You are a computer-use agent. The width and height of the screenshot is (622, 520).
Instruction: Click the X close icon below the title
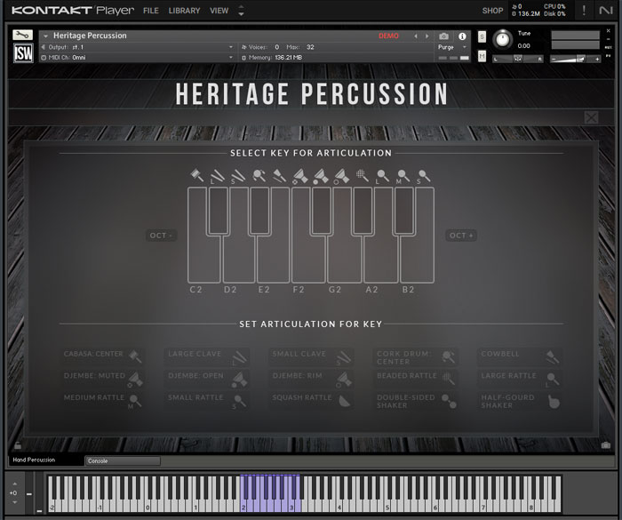coord(591,117)
